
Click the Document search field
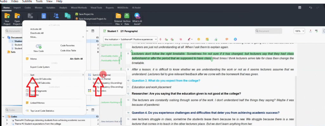point(269,31)
